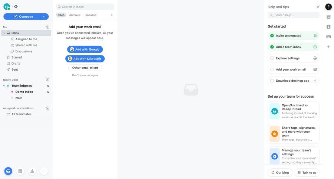Collapse the Inbox tree in sidebar
This screenshot has width=334, height=179.
(x=4, y=33)
